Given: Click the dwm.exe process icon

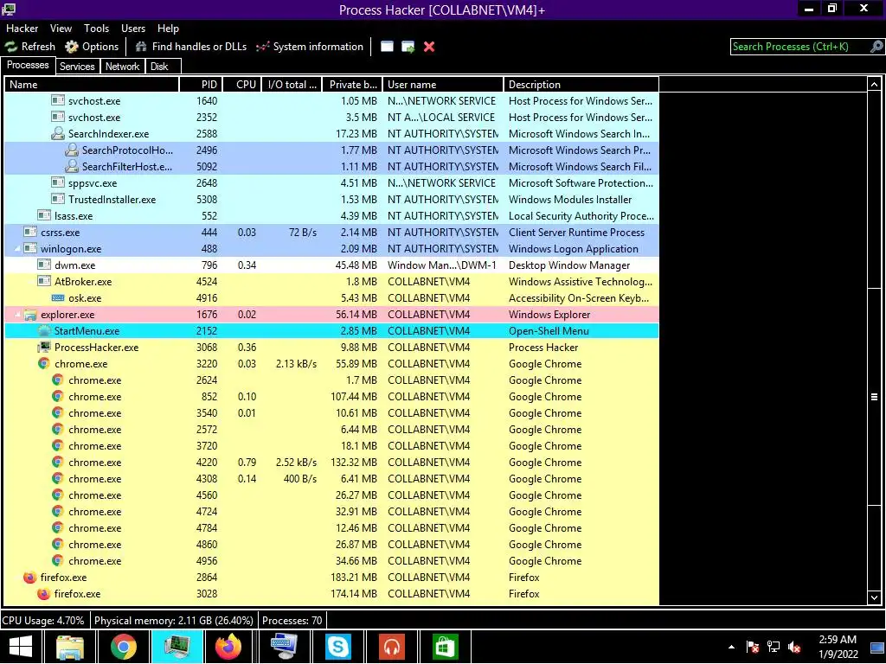Looking at the screenshot, I should tap(44, 265).
